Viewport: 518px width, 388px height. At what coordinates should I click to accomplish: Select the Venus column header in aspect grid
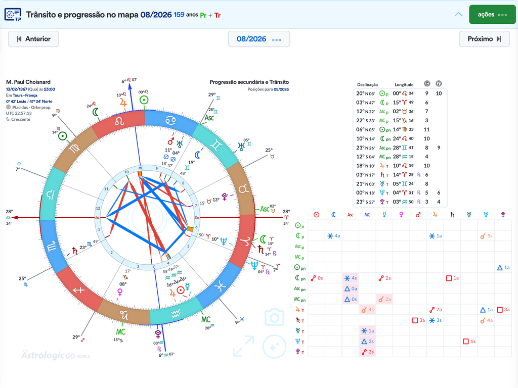[401, 215]
